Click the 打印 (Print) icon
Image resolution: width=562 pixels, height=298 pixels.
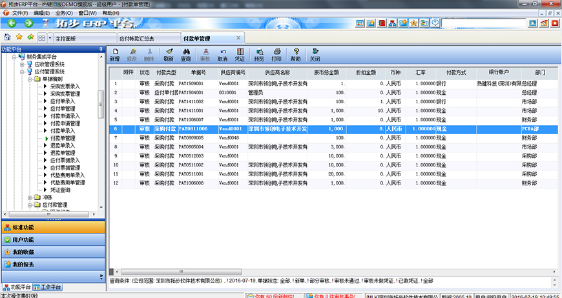[276, 54]
